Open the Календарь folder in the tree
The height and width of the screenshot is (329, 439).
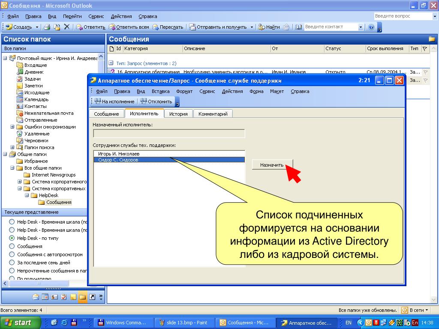click(x=36, y=99)
